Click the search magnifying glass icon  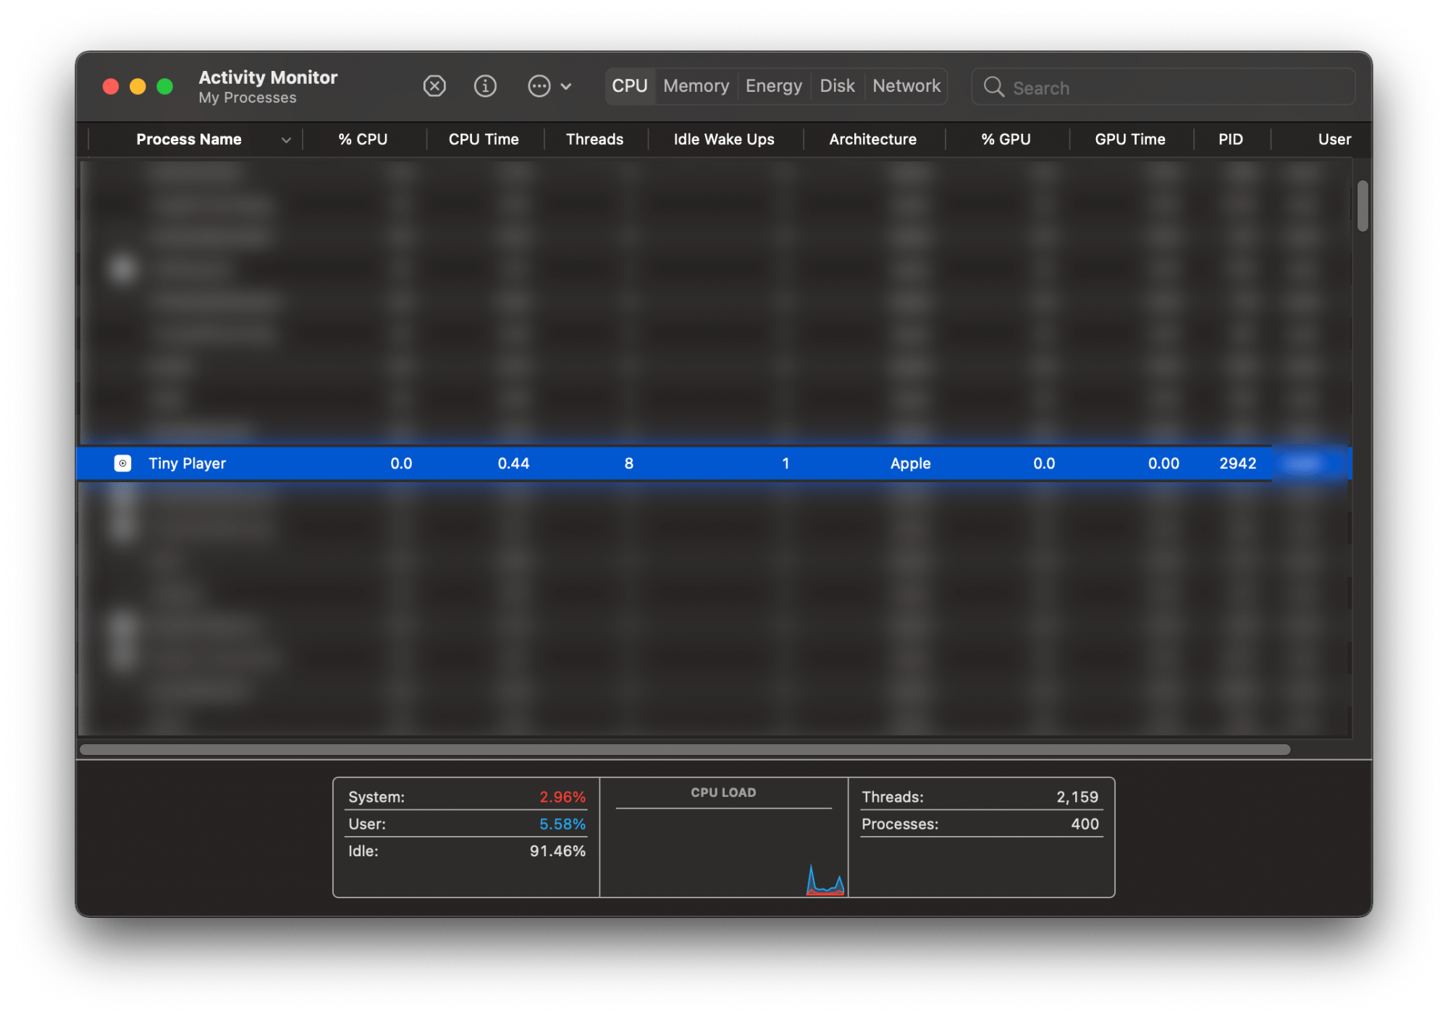(993, 88)
